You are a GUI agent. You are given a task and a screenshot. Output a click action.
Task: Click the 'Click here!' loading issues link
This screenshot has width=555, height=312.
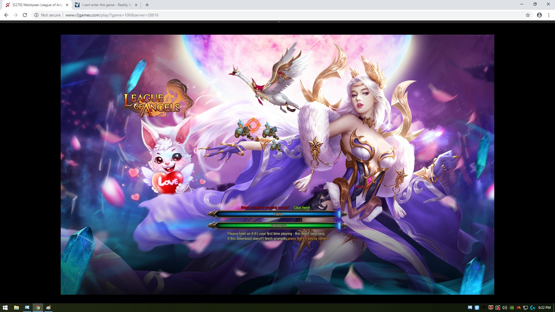(x=301, y=208)
